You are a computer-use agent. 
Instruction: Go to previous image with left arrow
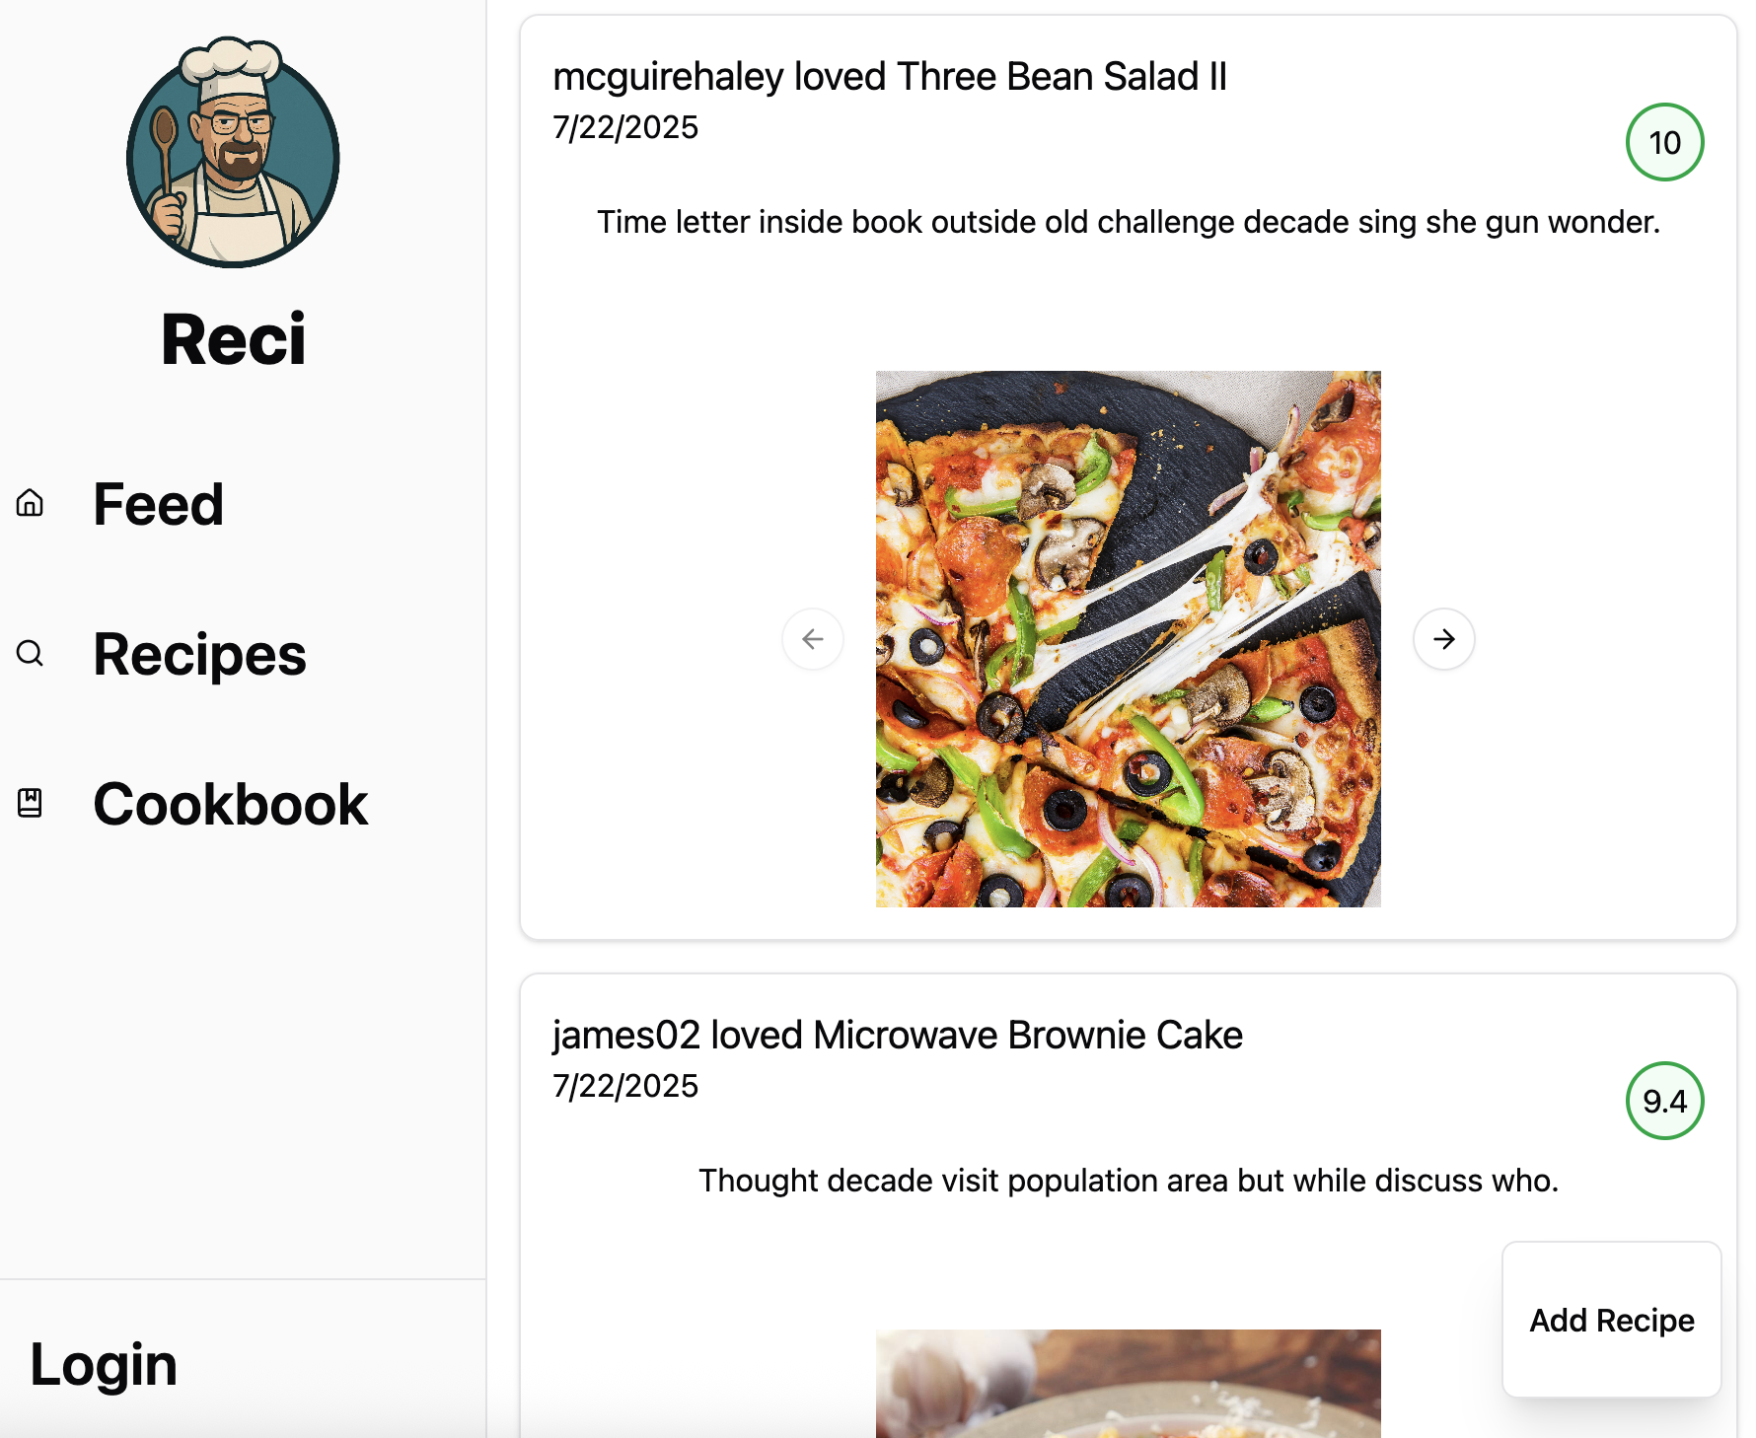[813, 639]
